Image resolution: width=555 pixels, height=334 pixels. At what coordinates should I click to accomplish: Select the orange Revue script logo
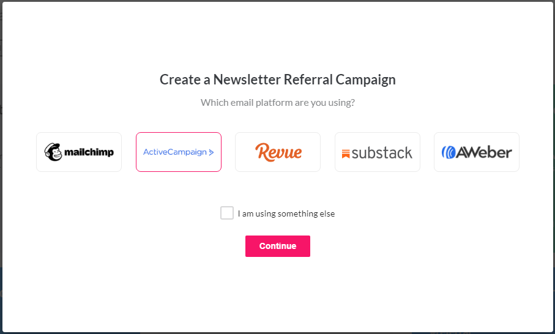tap(278, 152)
